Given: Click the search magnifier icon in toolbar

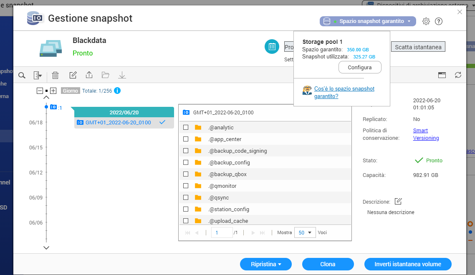Looking at the screenshot, I should point(22,75).
